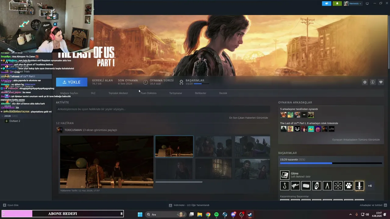This screenshot has height=219, width=390.
Task: Toggle the favorite heart icon
Action: click(381, 82)
